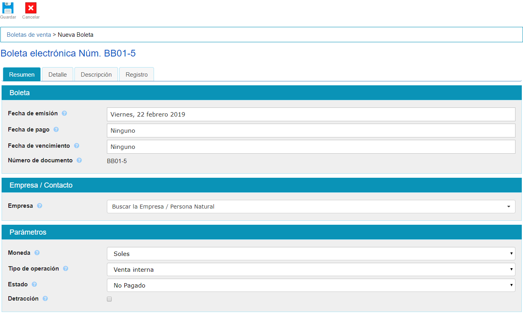
Task: Open the Empresa search dropdown
Action: click(x=311, y=207)
